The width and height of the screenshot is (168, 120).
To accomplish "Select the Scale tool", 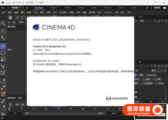I will click(x=3, y=59).
